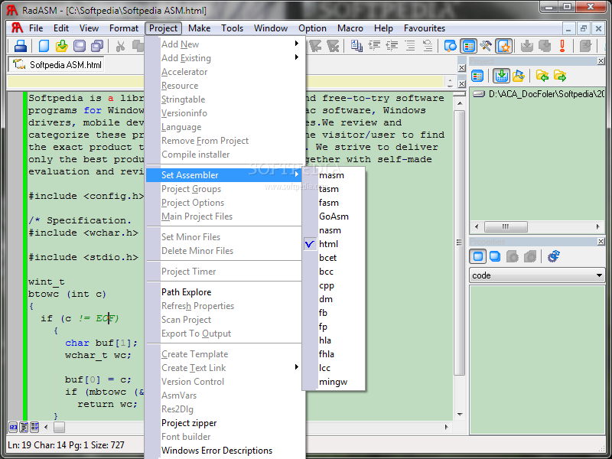
Task: Click the Find magnifier toolbar icon
Action: pos(451,46)
